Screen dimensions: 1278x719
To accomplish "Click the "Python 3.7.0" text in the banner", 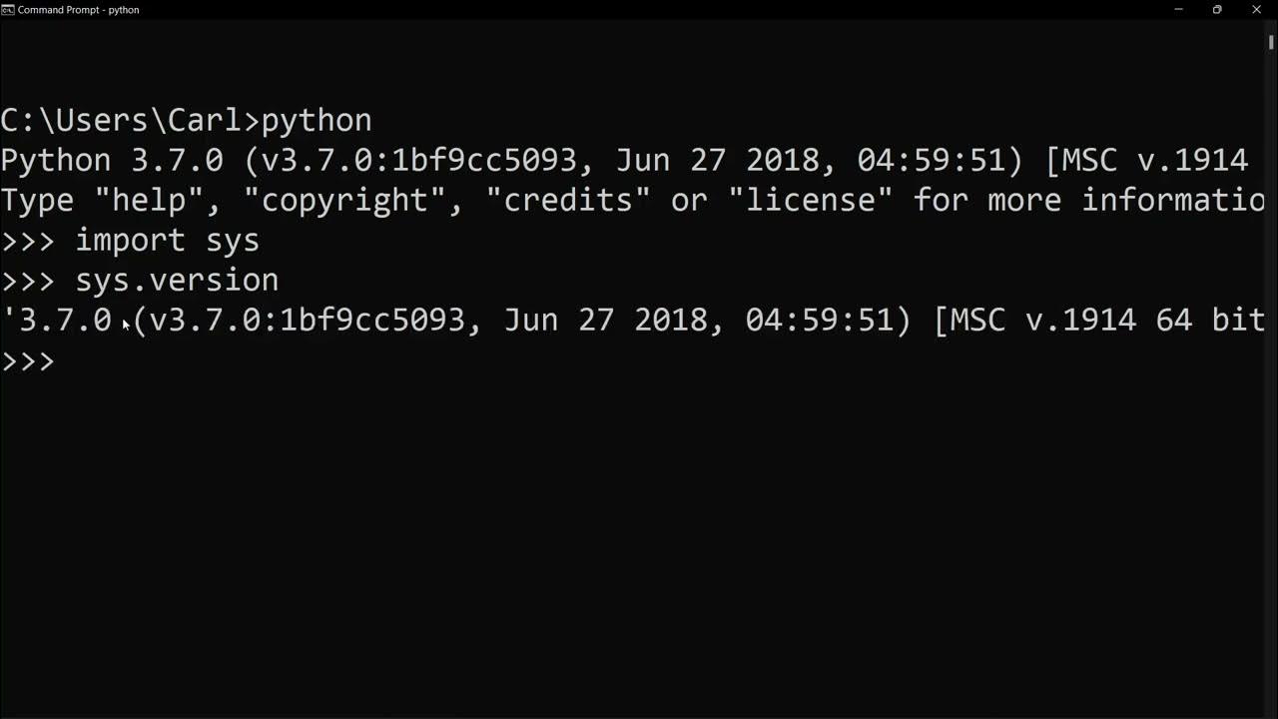I will 112,160.
